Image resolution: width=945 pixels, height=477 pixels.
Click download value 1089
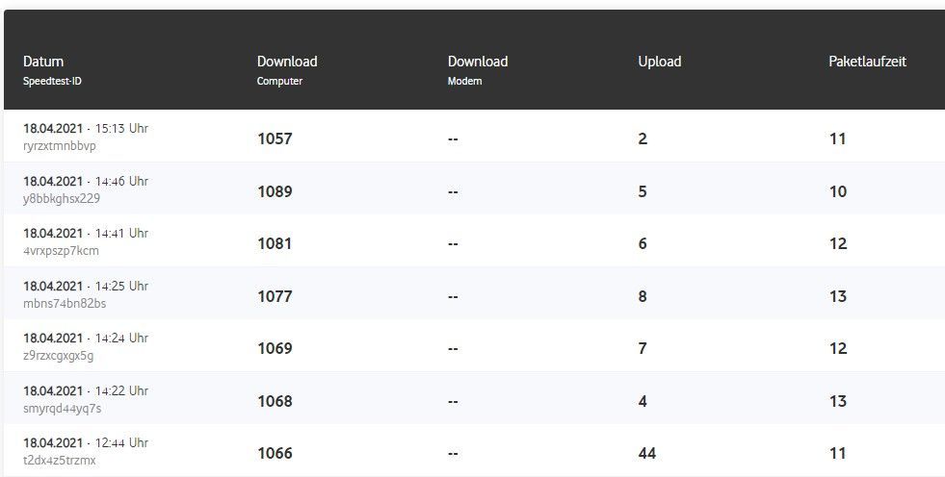click(x=275, y=192)
